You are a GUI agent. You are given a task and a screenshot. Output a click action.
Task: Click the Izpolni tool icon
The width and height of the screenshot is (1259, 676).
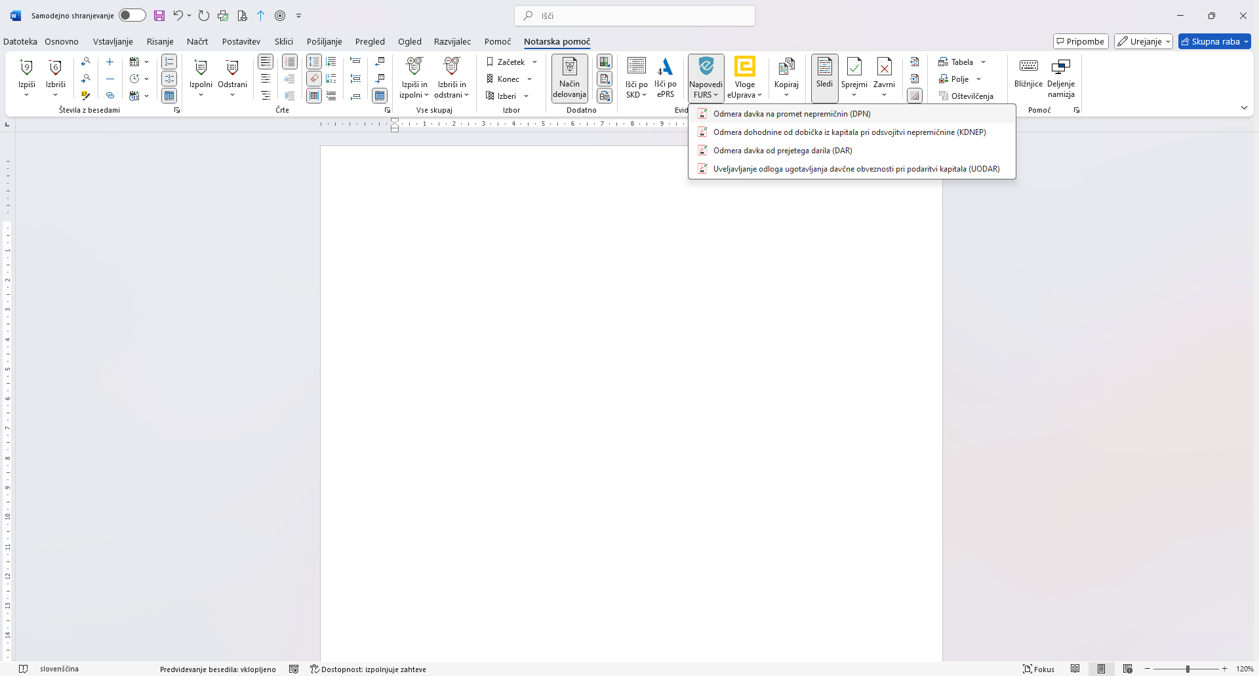click(201, 68)
